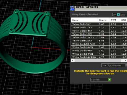
Task: Select the Yellow Gold:10KY row
Action: (99, 27)
